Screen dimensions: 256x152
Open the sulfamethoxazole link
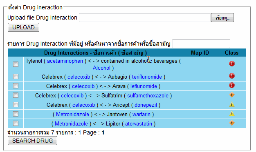pyautogui.click(x=148, y=95)
